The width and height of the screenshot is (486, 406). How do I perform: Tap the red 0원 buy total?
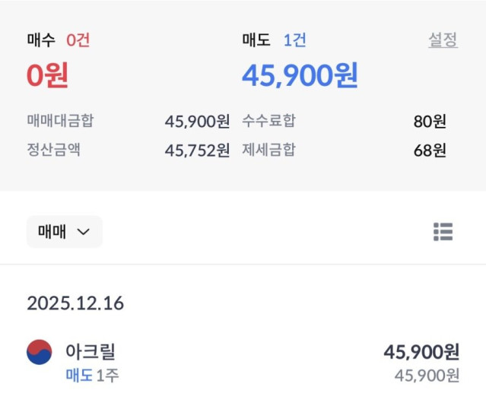(47, 75)
